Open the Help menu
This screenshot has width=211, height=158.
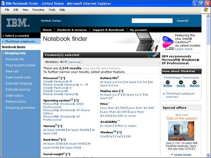(62, 10)
